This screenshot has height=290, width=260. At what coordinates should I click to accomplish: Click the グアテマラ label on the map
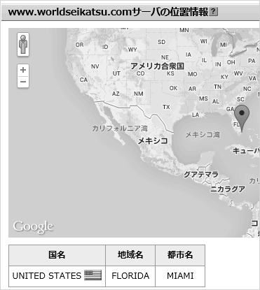[x=201, y=174]
